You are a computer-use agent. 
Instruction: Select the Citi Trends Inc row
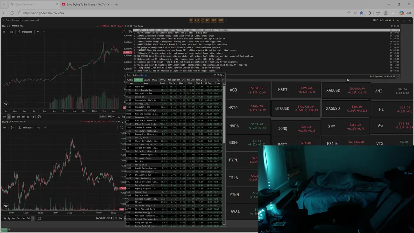[174, 90]
